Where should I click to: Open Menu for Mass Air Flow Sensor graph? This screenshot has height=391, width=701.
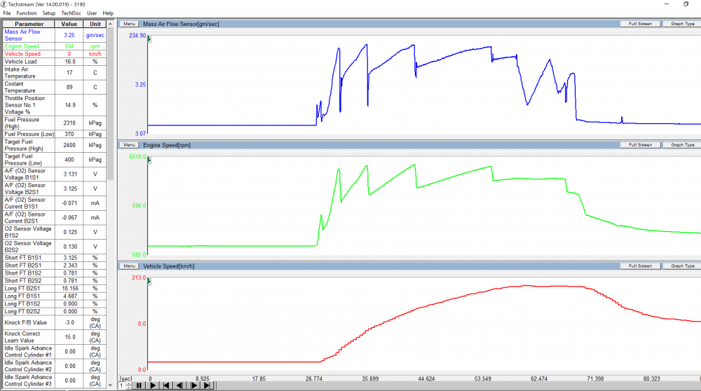[129, 24]
